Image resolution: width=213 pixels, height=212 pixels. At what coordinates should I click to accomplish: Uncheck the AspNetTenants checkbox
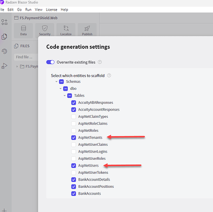(74, 137)
